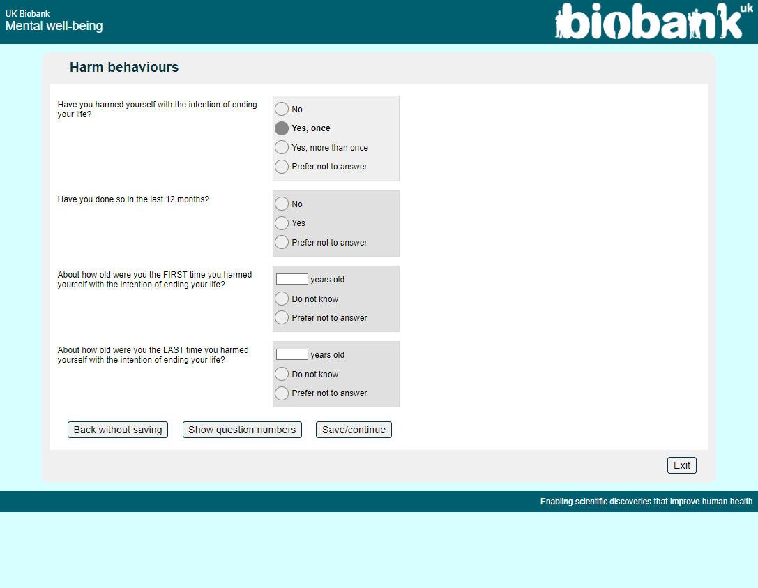Image resolution: width=758 pixels, height=588 pixels.
Task: Pick 'Prefer not to answer' for self-harm intention question
Action: 282,167
